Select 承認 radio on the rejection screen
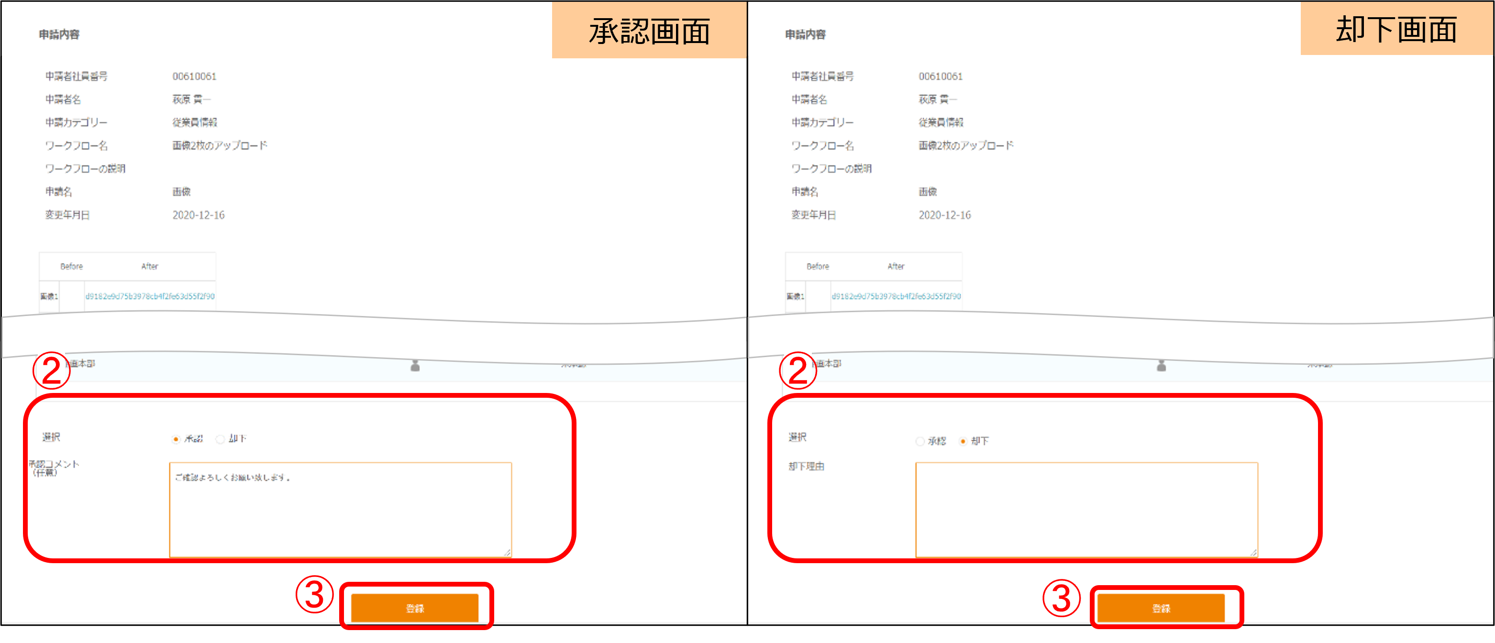This screenshot has height=643, width=1495. (920, 441)
